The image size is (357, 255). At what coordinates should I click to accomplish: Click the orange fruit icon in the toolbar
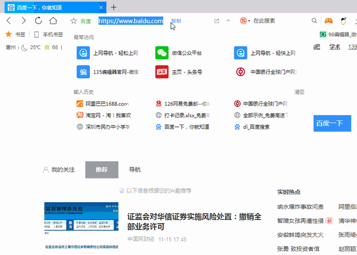343,21
